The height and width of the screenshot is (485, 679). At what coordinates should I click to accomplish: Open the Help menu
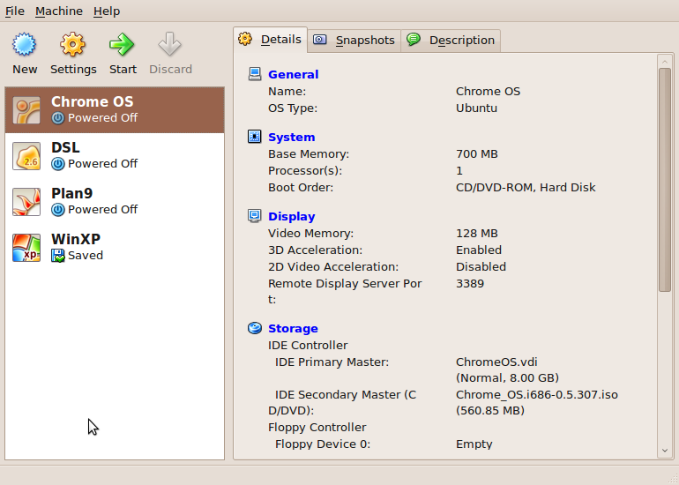(107, 11)
